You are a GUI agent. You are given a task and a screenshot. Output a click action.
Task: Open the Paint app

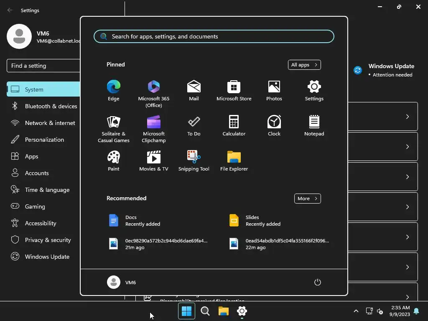click(114, 161)
